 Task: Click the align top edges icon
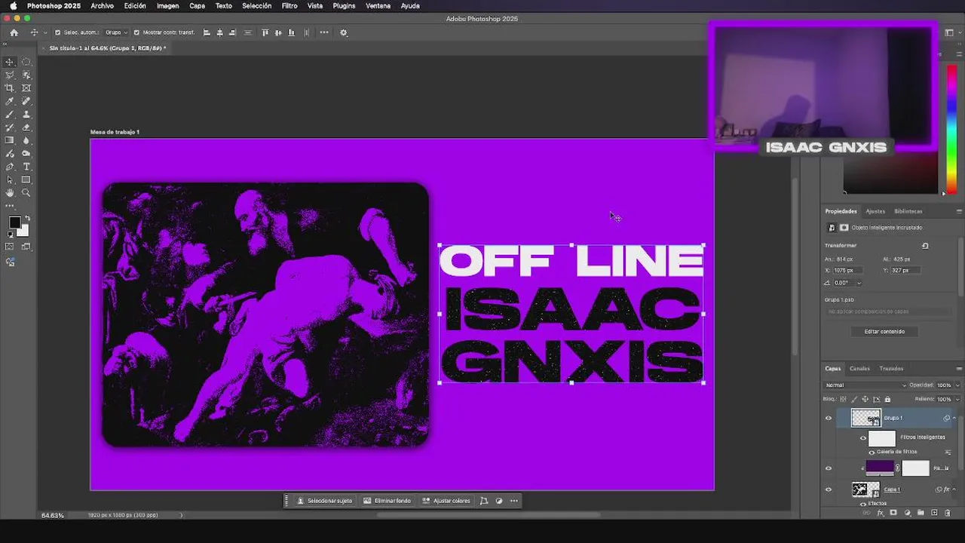[x=265, y=32]
